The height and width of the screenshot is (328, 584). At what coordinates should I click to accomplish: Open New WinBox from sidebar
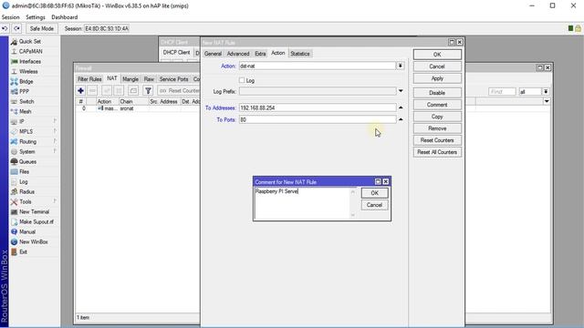click(x=33, y=242)
